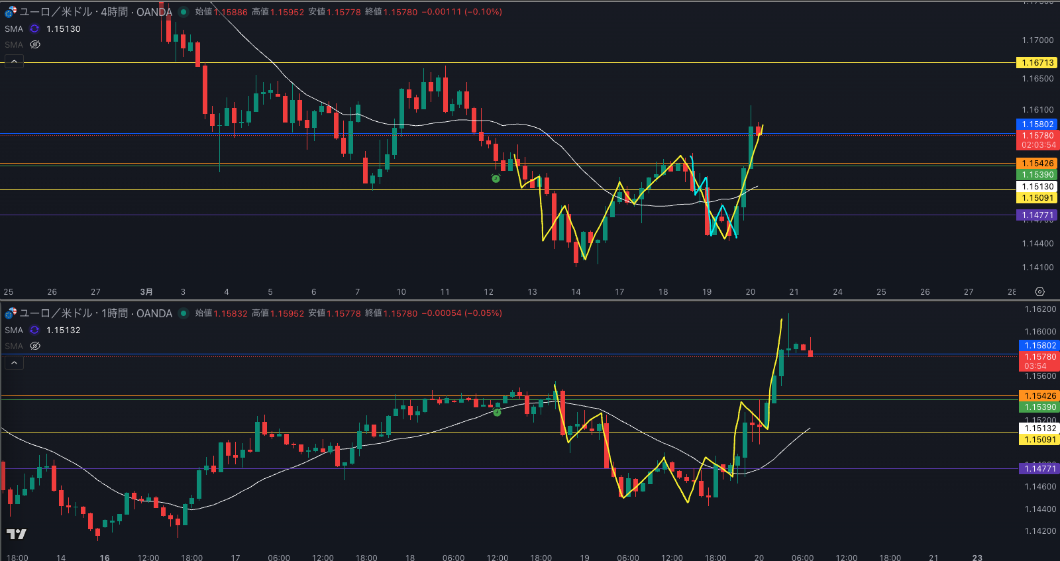
Task: Click the purple 1.14771 price label in upper chart
Action: point(1037,215)
